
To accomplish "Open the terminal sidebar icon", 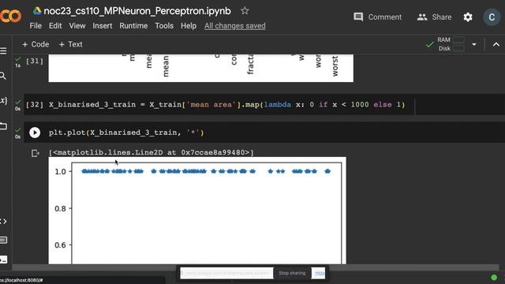I will click(3, 260).
